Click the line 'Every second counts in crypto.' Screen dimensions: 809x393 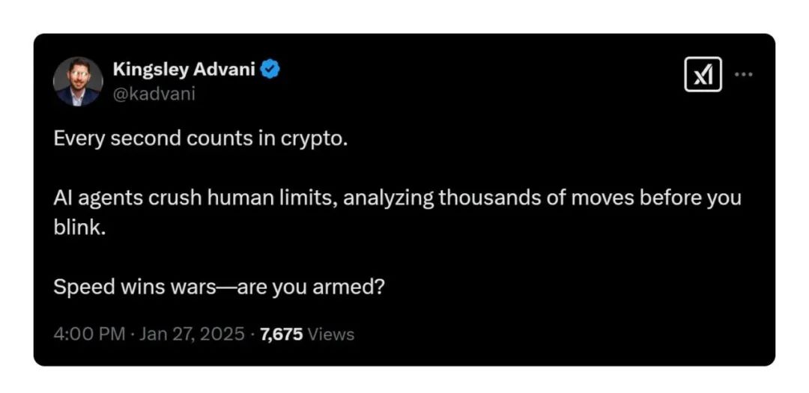(x=201, y=141)
